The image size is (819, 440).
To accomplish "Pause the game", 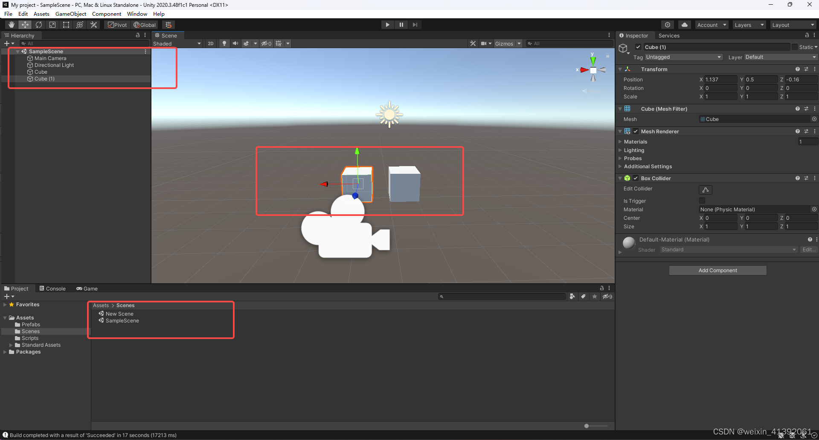I will 401,24.
